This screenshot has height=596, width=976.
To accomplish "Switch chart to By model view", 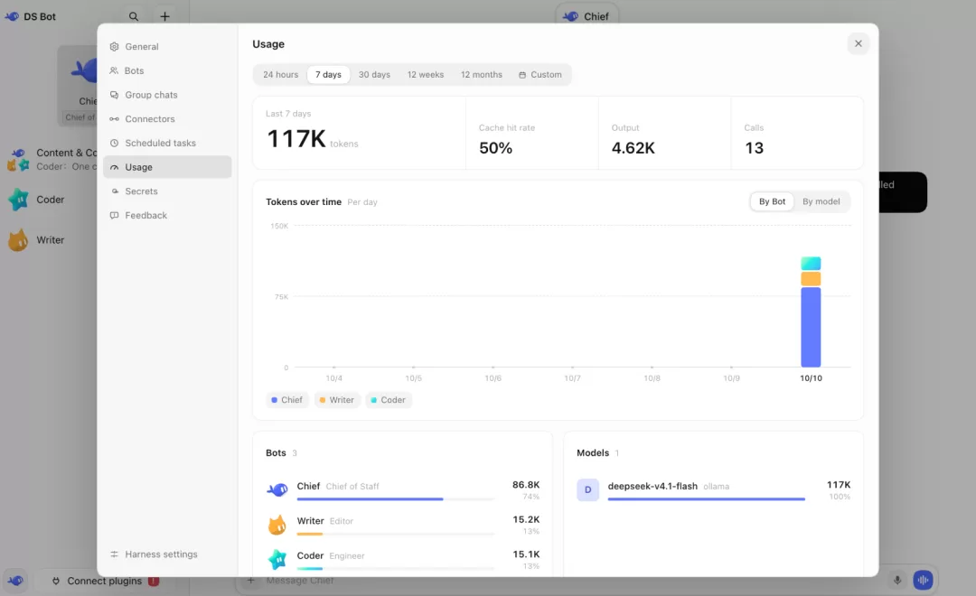I will pyautogui.click(x=821, y=201).
